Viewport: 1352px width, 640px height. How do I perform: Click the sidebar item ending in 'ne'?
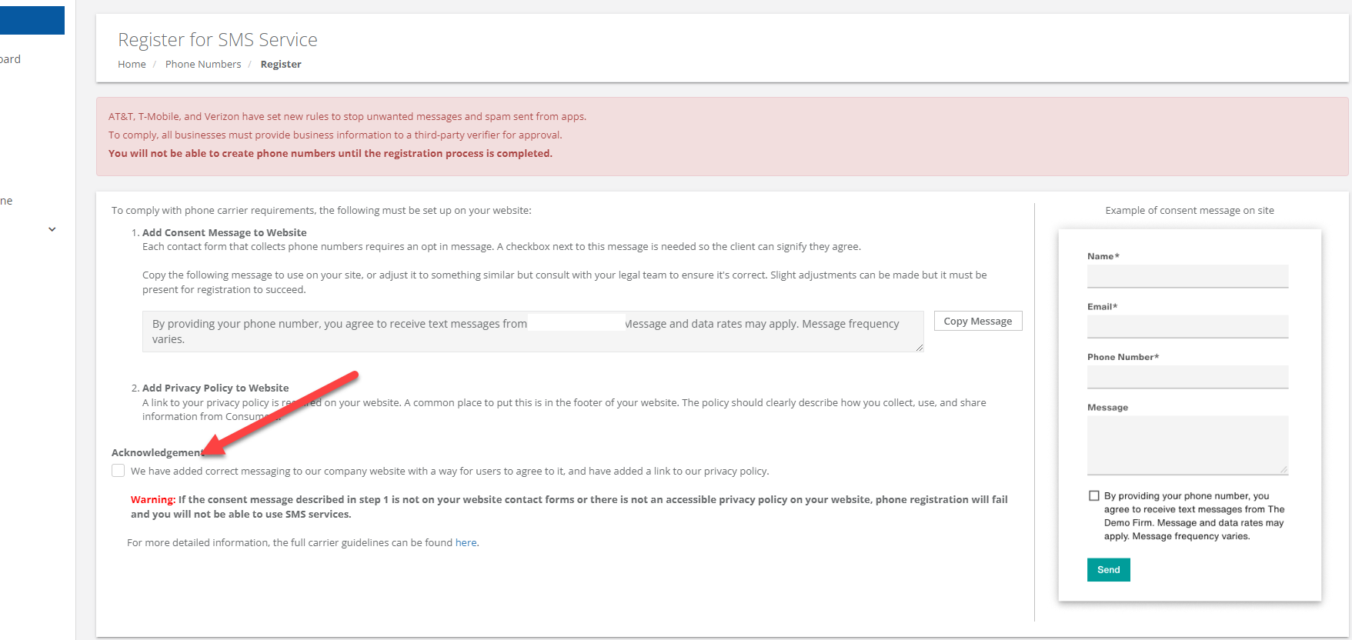[x=7, y=202]
